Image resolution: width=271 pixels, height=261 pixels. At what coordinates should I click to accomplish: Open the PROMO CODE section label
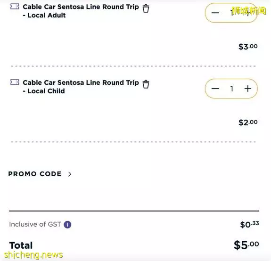point(35,174)
